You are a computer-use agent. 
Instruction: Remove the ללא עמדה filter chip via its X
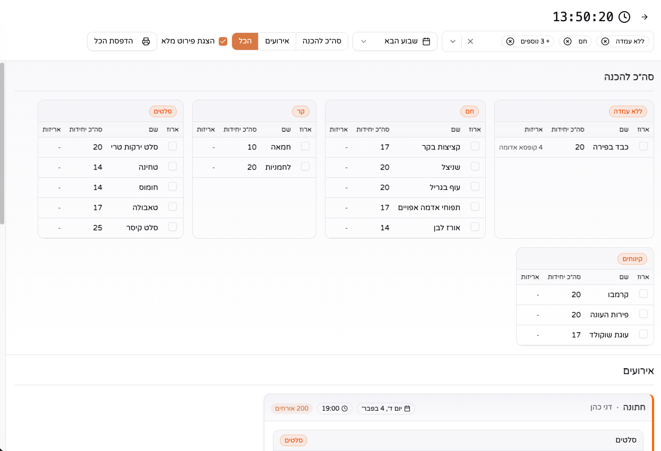pos(605,41)
